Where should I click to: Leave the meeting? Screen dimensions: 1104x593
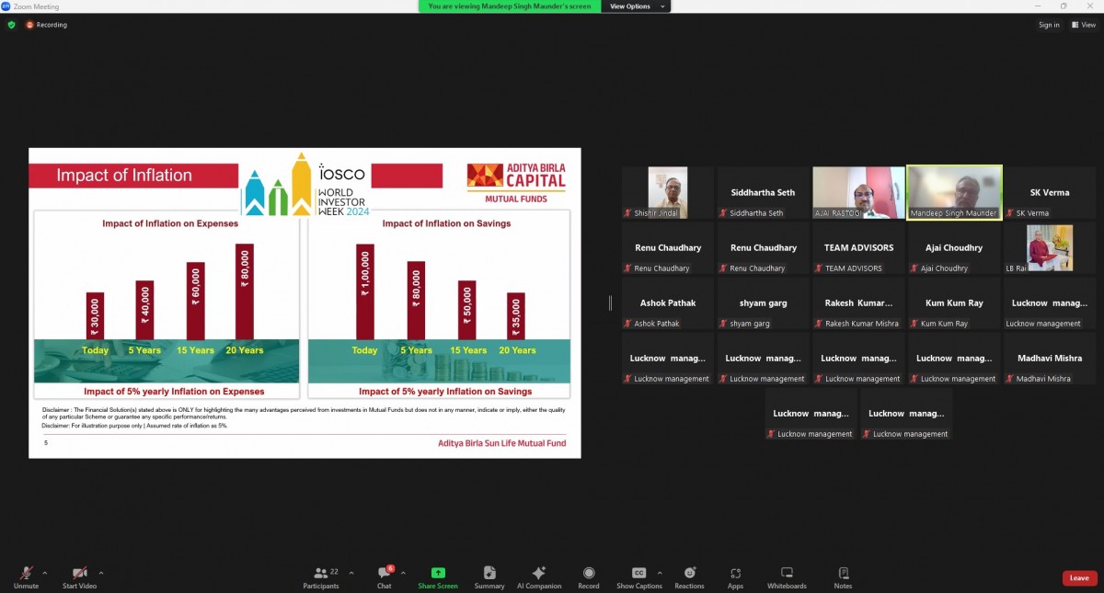(x=1079, y=578)
